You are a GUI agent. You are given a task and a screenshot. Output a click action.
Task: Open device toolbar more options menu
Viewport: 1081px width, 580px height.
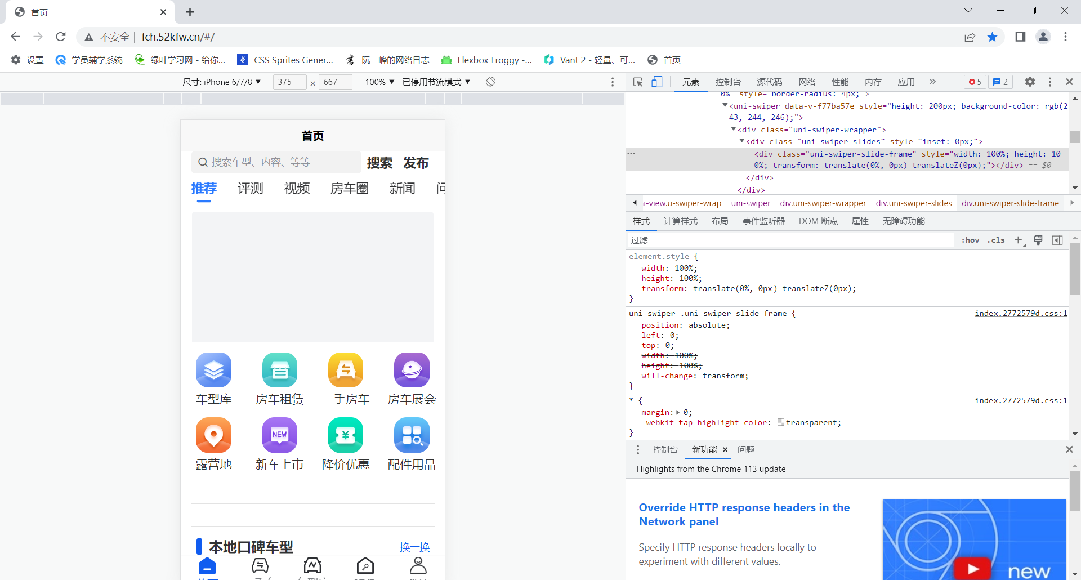pos(613,82)
